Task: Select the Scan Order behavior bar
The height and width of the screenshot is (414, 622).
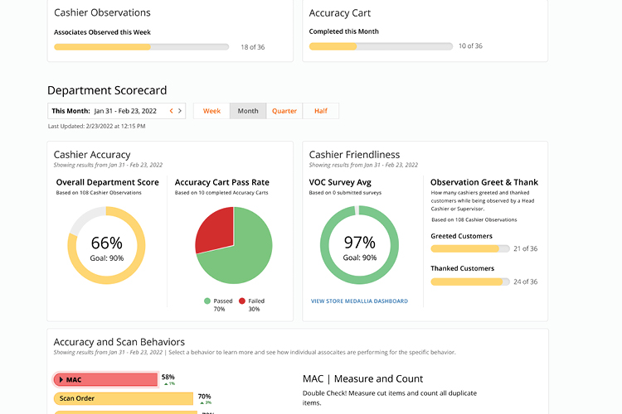Action: click(x=123, y=398)
